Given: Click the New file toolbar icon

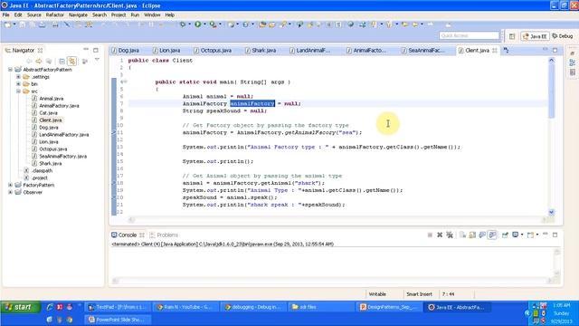Looking at the screenshot, I should tap(7, 24).
